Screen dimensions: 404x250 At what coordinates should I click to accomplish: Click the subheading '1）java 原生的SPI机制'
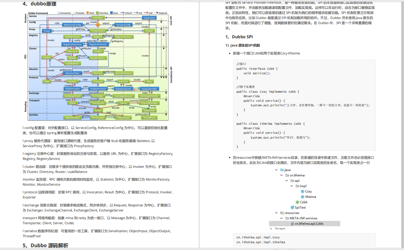242,45
